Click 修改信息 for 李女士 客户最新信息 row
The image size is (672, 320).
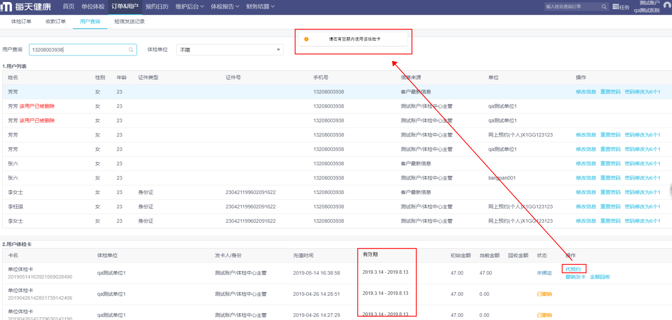point(586,192)
